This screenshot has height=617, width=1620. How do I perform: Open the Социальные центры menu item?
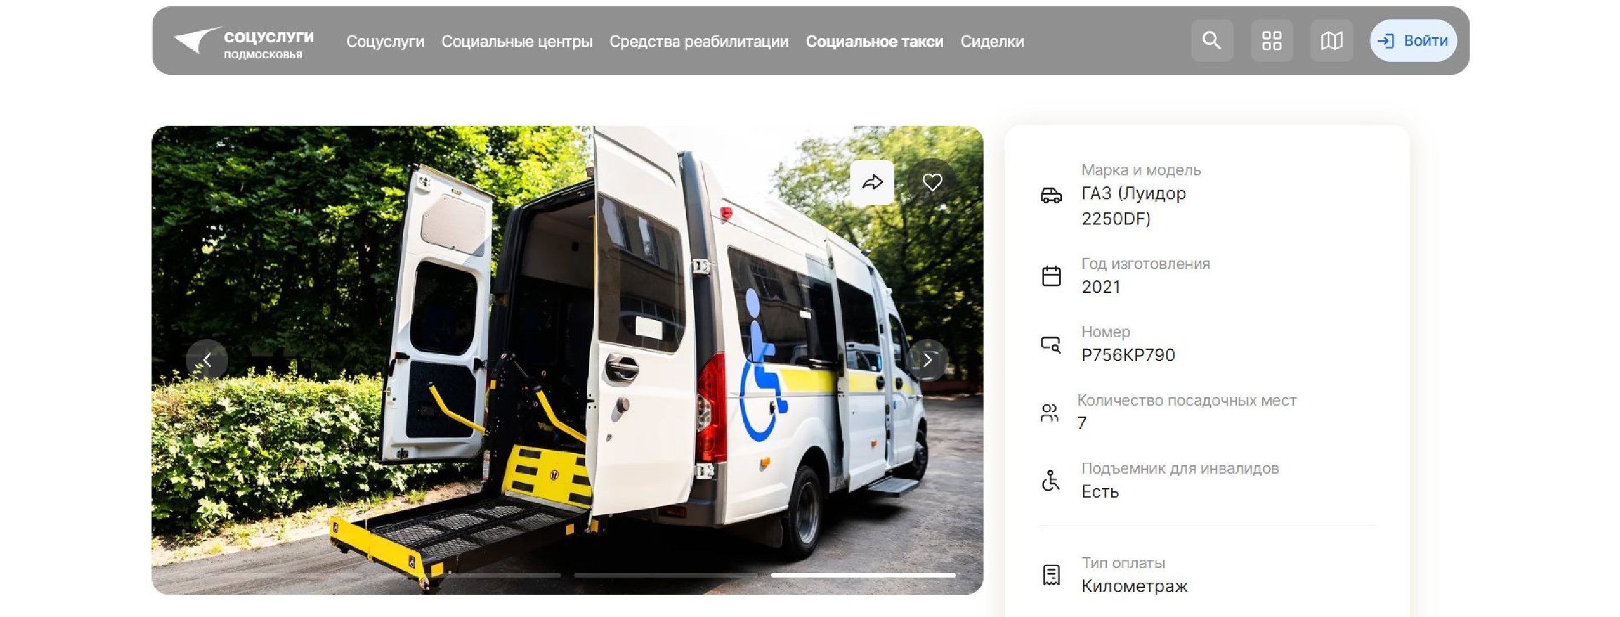(x=517, y=42)
